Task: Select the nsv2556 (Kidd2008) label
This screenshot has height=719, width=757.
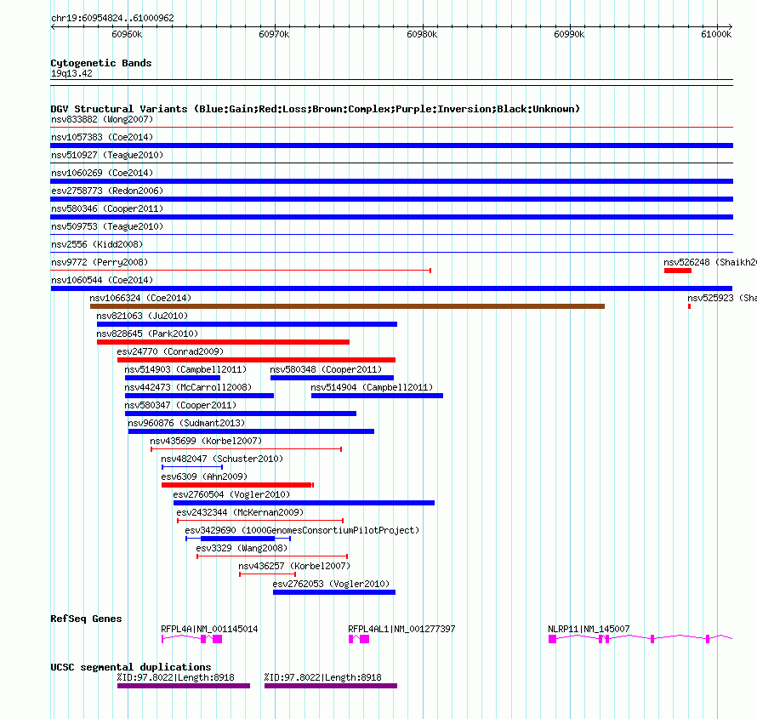Action: pos(97,244)
